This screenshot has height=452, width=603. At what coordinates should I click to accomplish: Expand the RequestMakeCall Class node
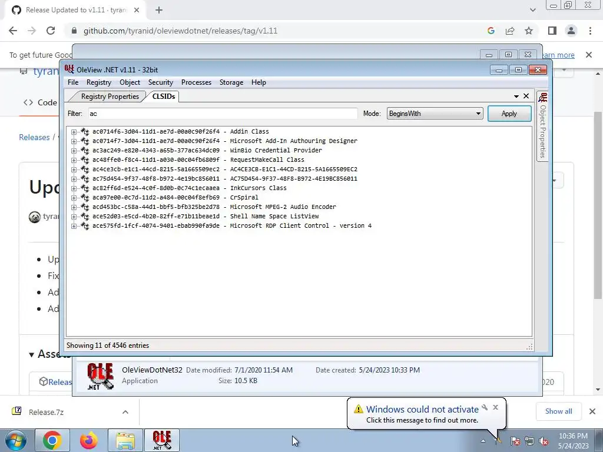(74, 160)
